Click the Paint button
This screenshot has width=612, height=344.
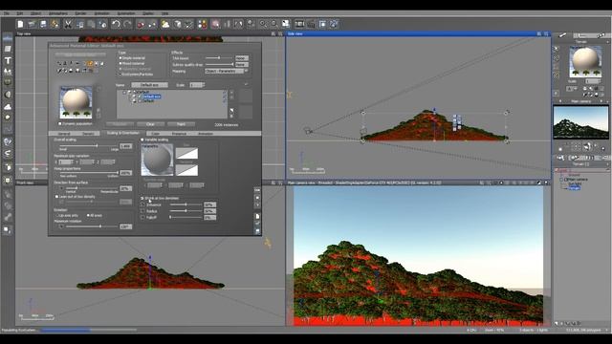tap(181, 124)
